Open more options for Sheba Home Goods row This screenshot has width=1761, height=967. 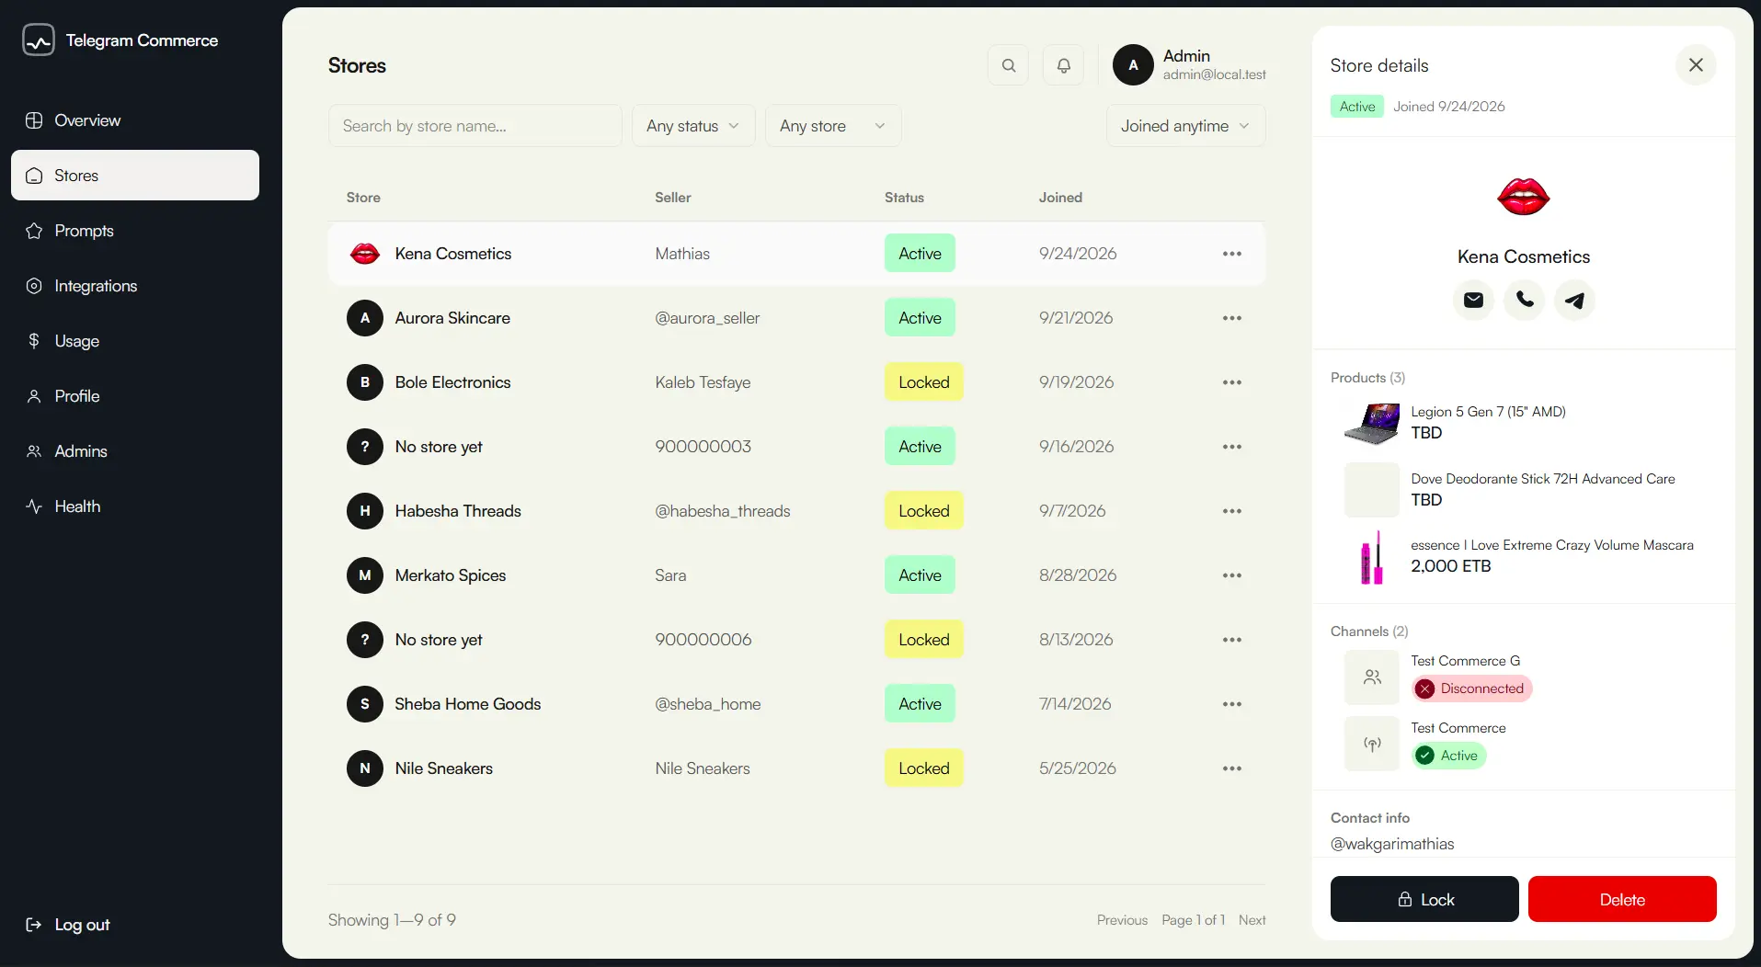tap(1232, 704)
